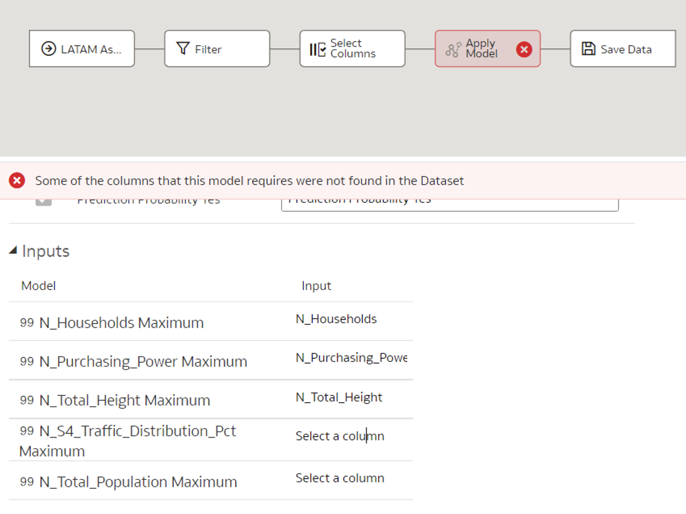Toggle the Prediction Probability Yes checkbox
The width and height of the screenshot is (686, 514).
[44, 201]
